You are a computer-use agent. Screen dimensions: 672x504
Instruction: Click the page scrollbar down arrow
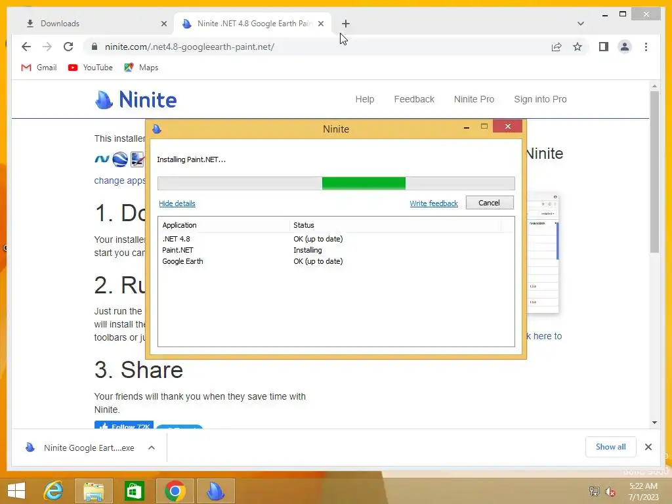(x=654, y=422)
